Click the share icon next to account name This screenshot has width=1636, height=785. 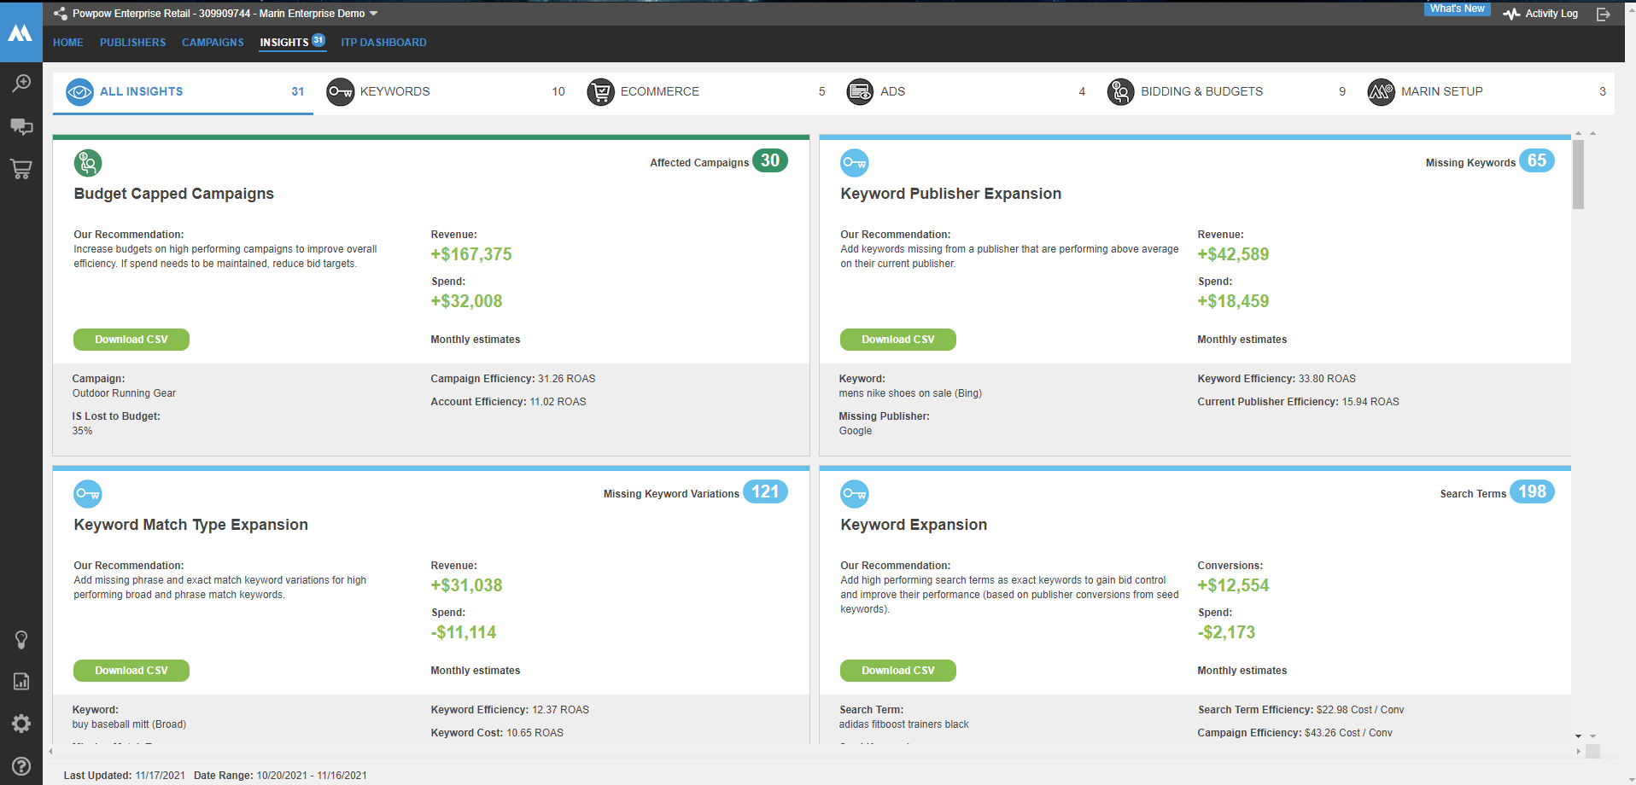point(59,13)
